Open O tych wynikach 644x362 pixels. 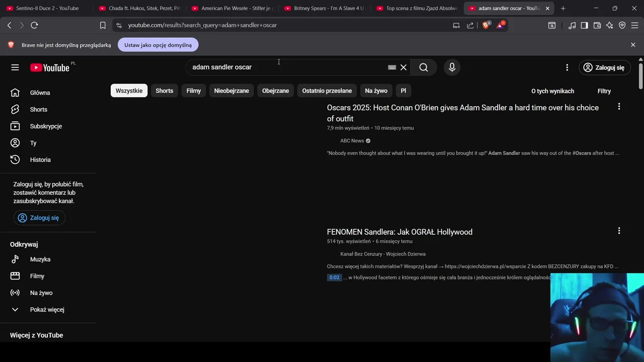pyautogui.click(x=552, y=91)
